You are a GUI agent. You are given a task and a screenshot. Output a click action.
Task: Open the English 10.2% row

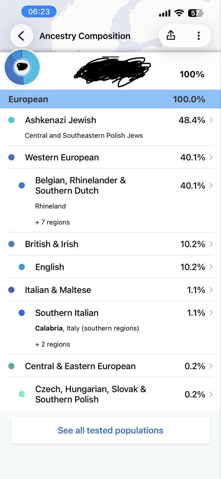(110, 267)
